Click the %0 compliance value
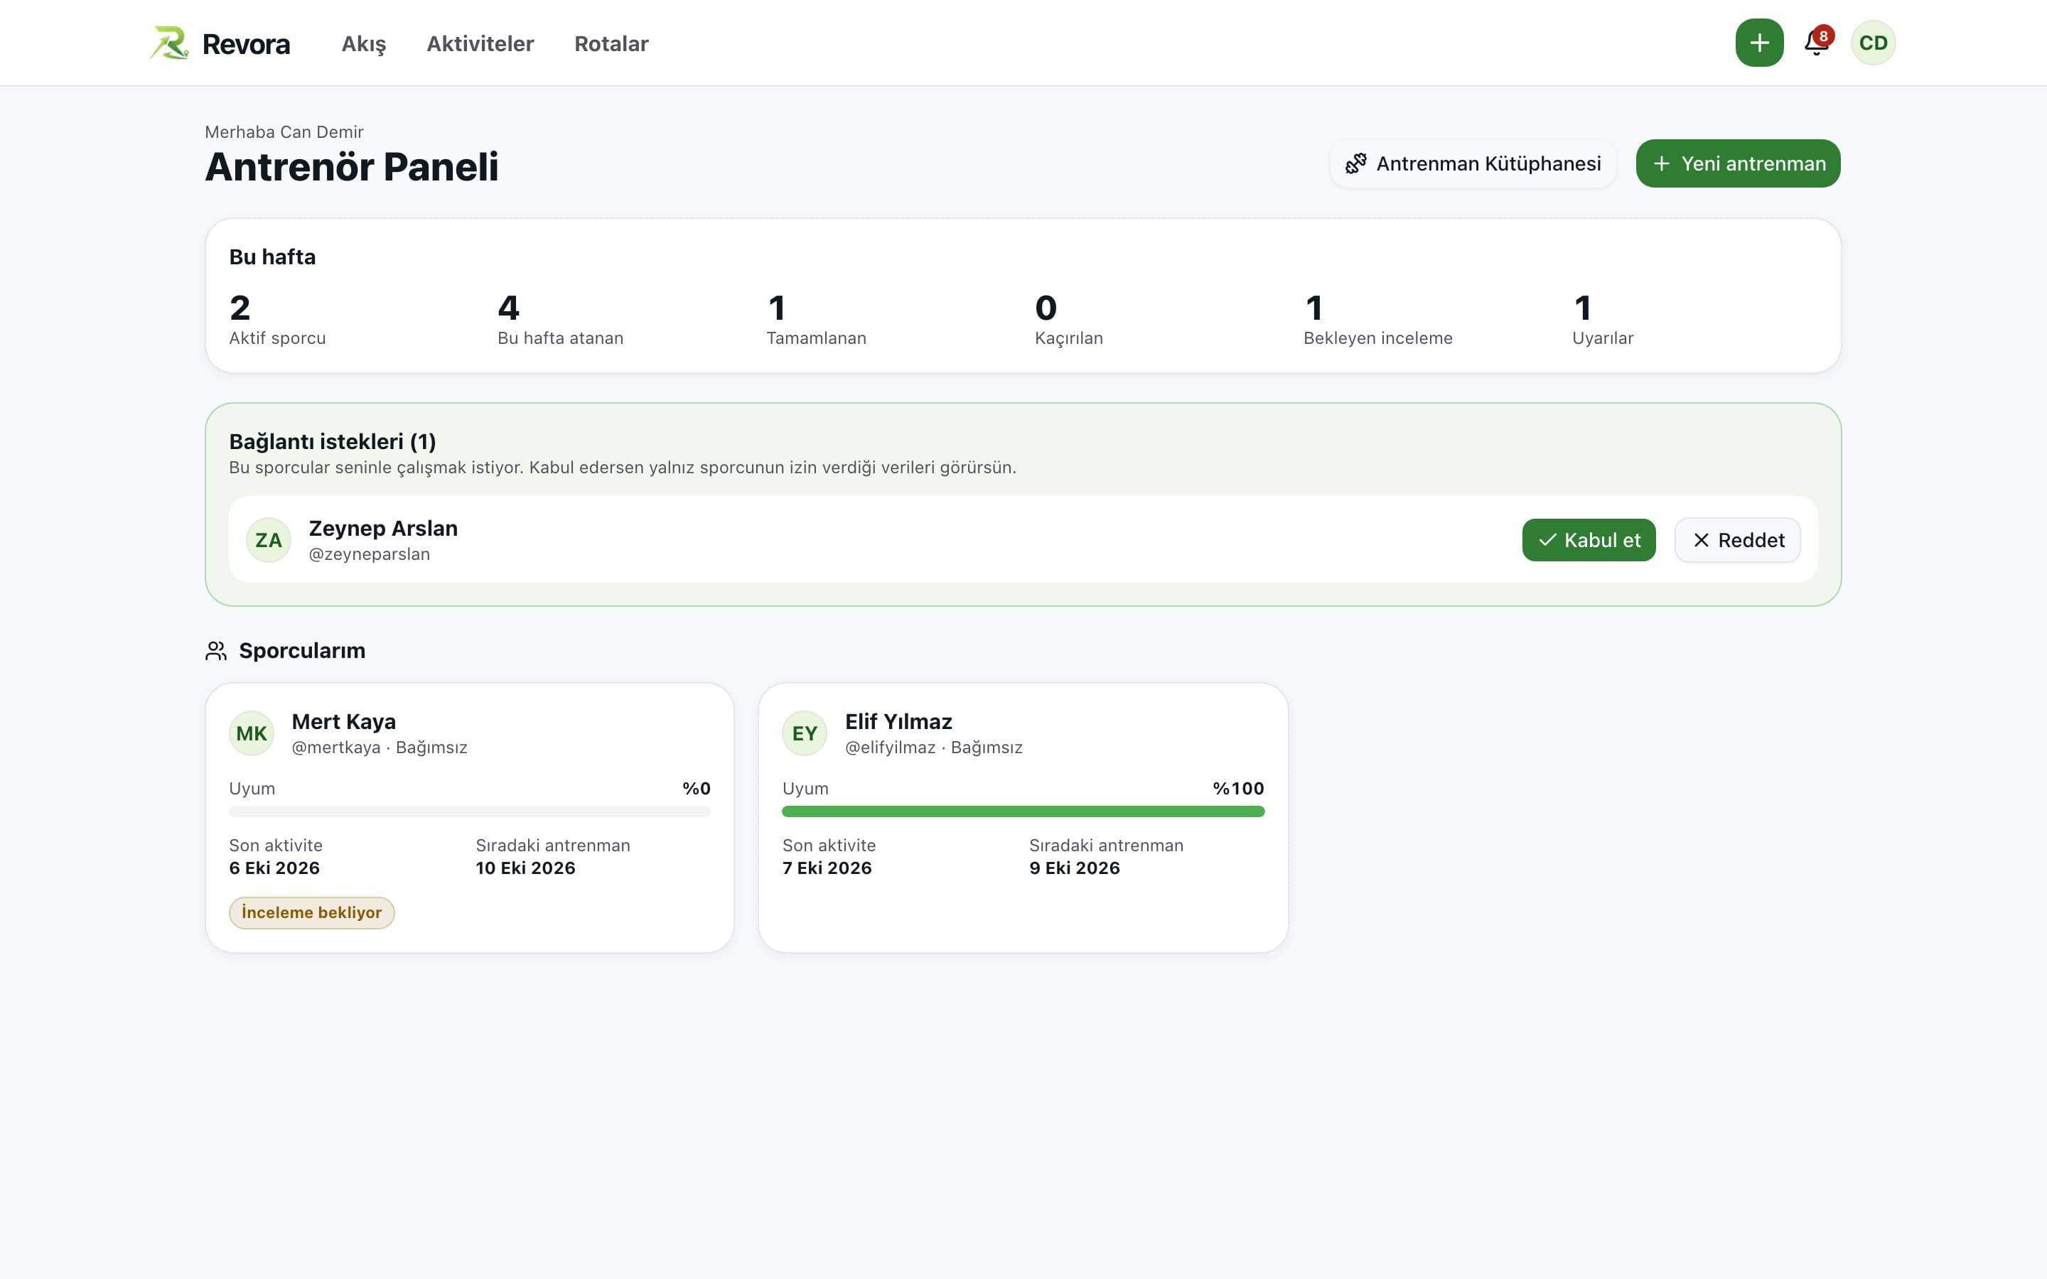 tap(696, 789)
